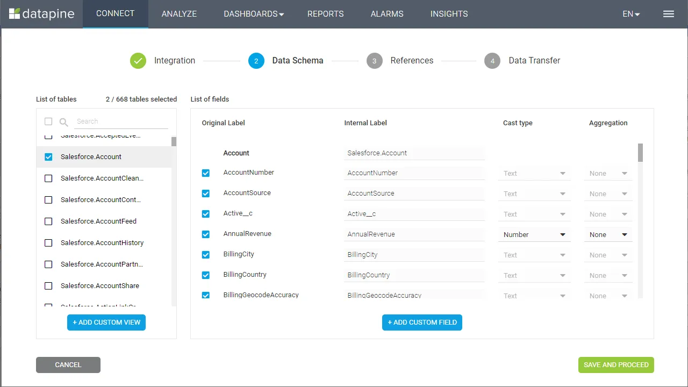Open the Dashboards menu
Viewport: 688px width, 387px height.
pos(254,14)
